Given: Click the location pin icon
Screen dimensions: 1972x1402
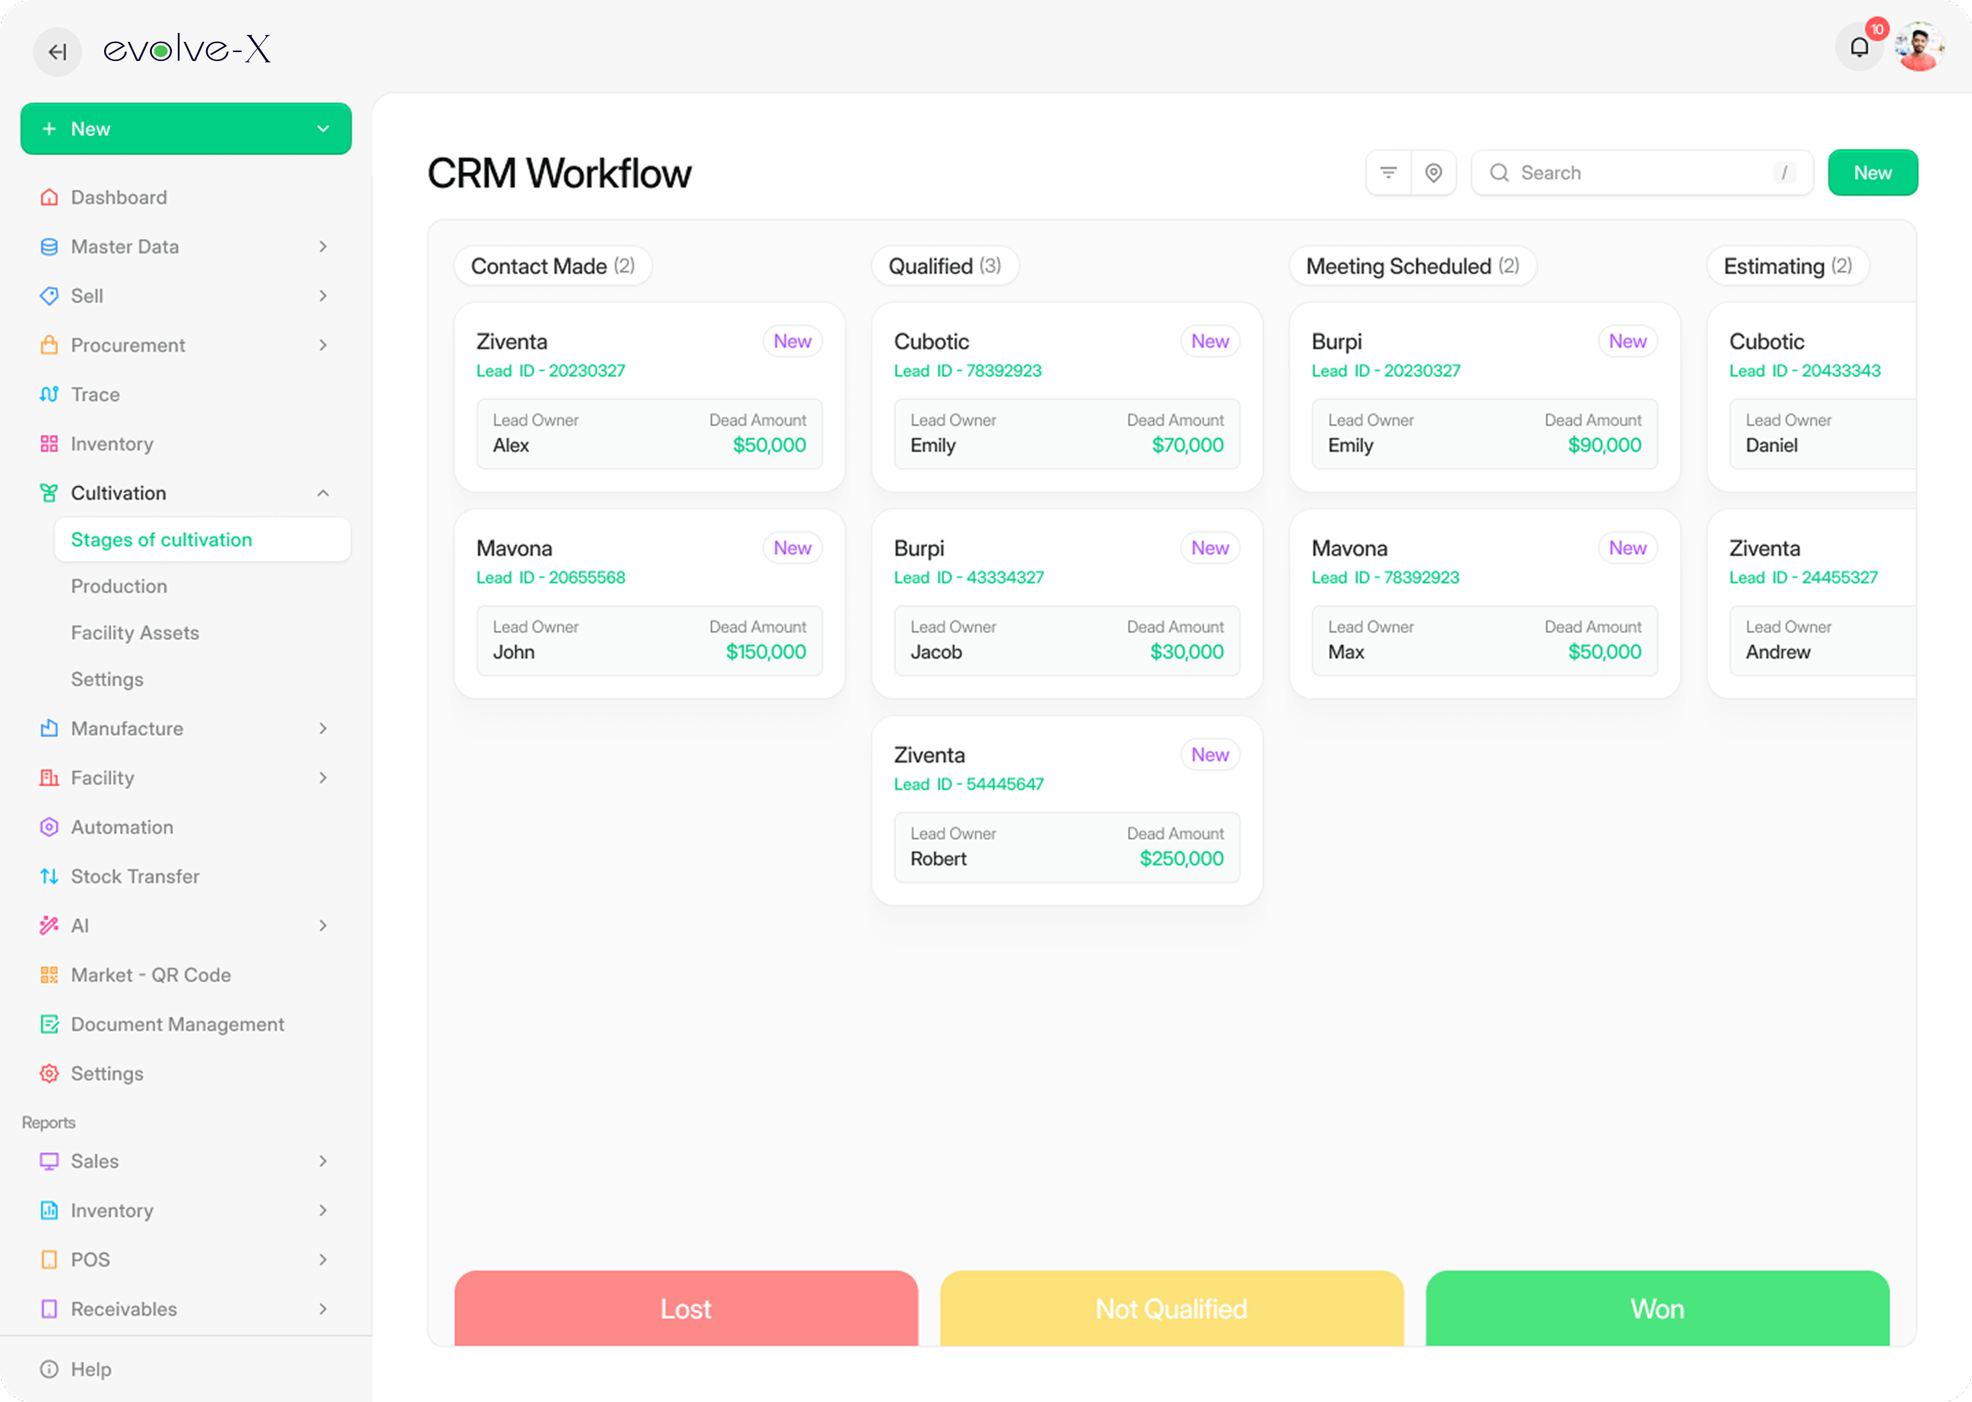Looking at the screenshot, I should [1433, 173].
